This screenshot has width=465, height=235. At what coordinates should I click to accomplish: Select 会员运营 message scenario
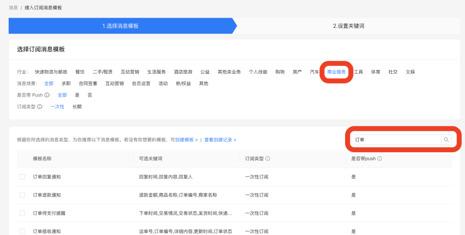[x=141, y=84]
